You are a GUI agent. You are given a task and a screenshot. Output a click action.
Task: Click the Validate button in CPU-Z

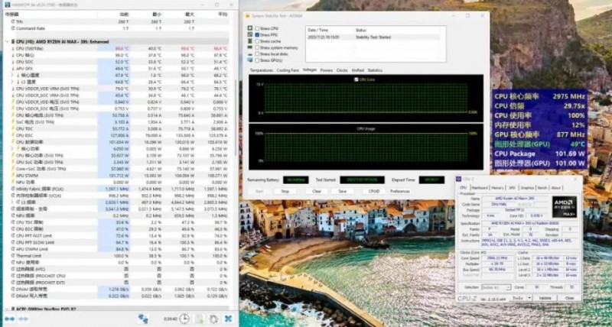545,298
